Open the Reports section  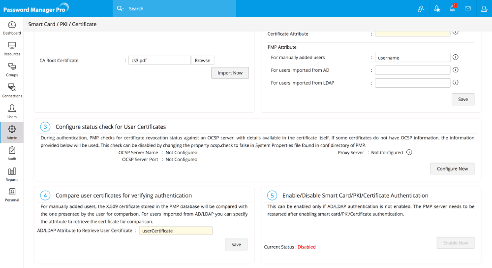[12, 174]
